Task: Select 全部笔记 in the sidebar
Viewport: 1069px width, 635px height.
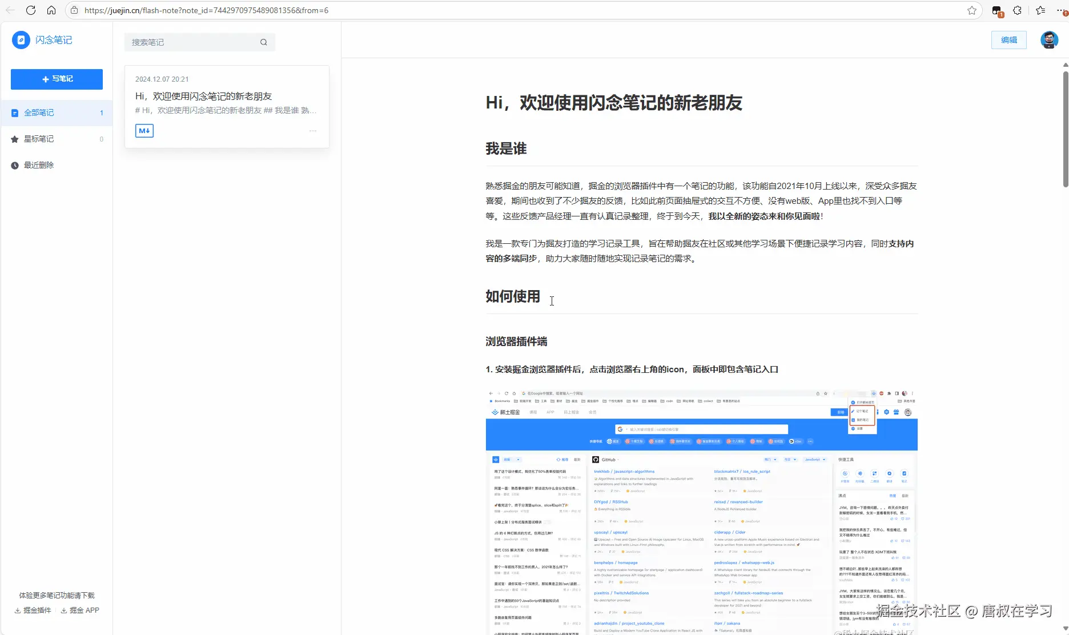Action: click(x=39, y=112)
